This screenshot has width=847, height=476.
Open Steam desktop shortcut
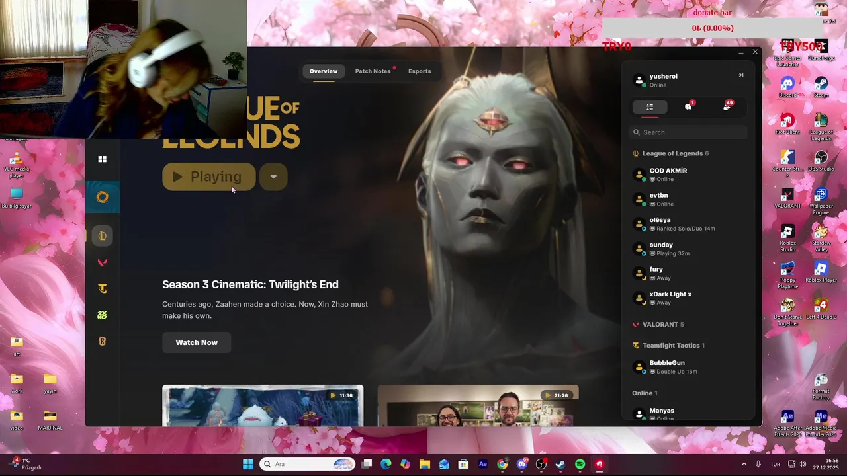pyautogui.click(x=821, y=87)
